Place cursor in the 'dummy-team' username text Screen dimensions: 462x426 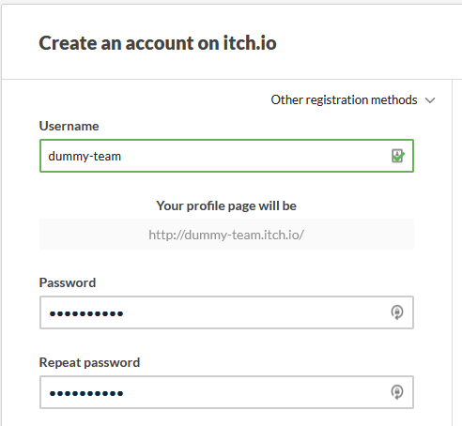[x=85, y=156]
